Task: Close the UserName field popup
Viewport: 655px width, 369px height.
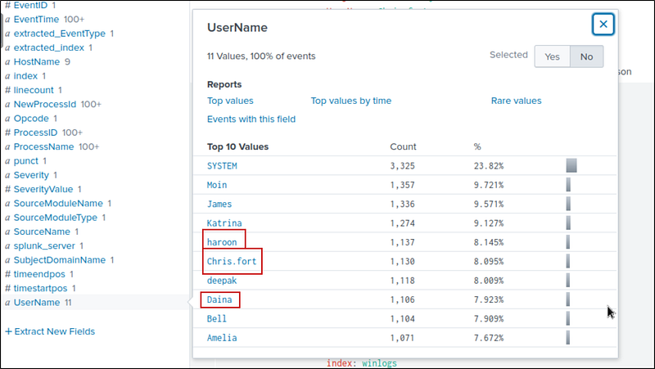Action: tap(603, 25)
